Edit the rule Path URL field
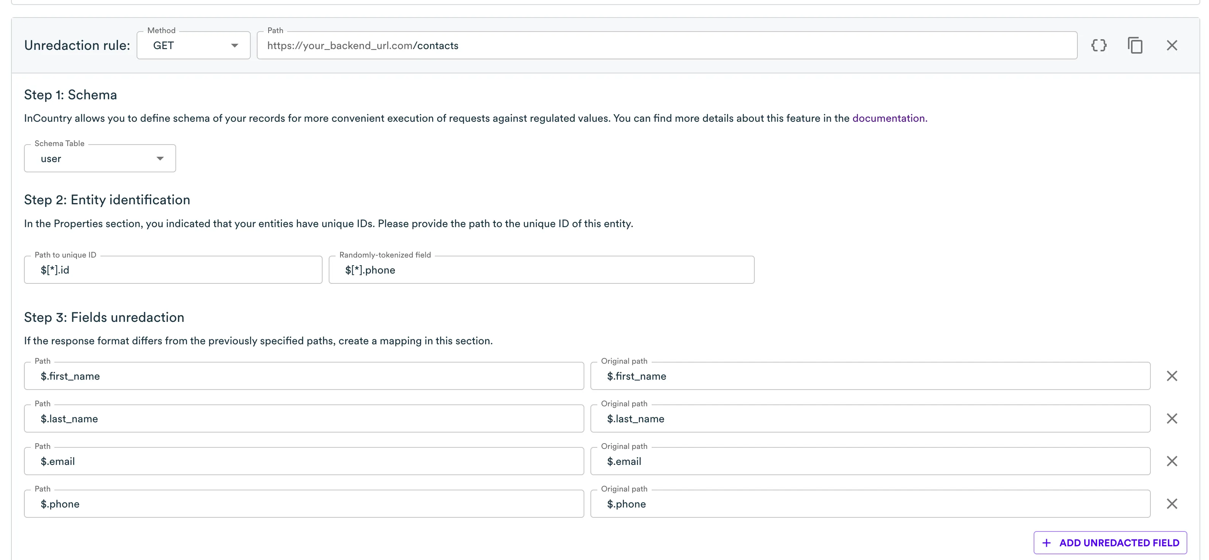 tap(667, 46)
